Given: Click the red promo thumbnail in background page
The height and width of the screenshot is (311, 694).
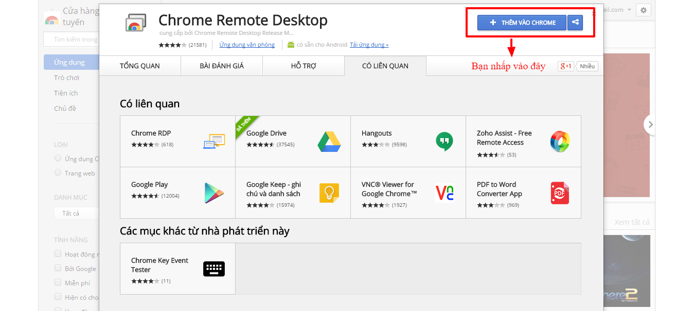Looking at the screenshot, I should (627, 125).
